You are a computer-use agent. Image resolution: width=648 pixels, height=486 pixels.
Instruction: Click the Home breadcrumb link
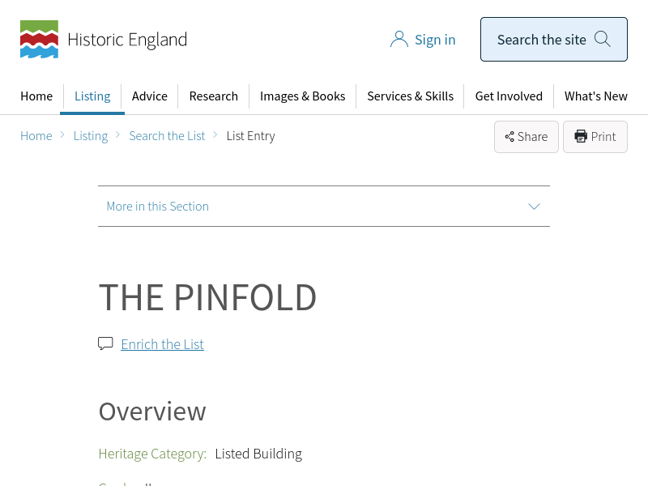coord(36,136)
